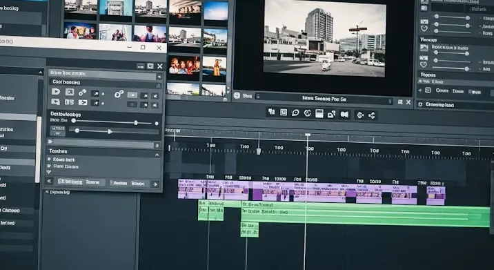
Task: Open dropdown arrow on Bluen Boe header bar
Action: tap(159, 77)
